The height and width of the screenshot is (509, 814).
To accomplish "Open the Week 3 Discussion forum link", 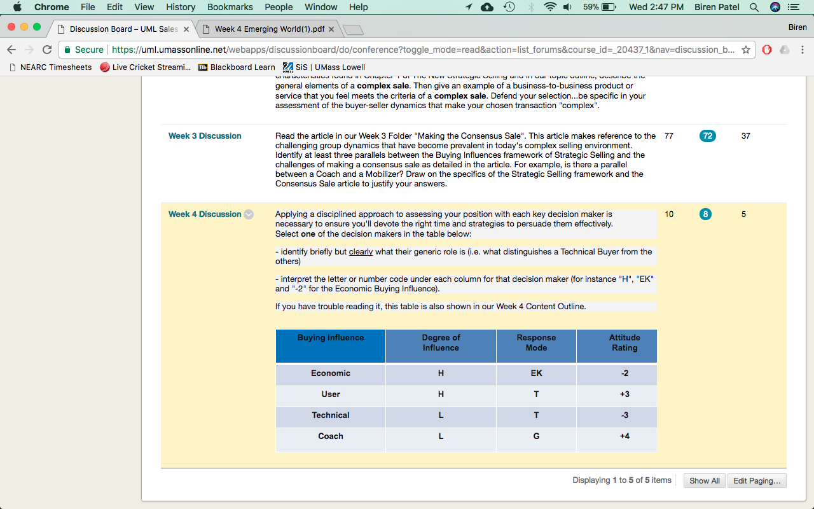I will [205, 136].
